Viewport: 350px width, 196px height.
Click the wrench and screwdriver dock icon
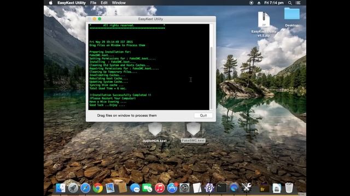[x=247, y=188]
